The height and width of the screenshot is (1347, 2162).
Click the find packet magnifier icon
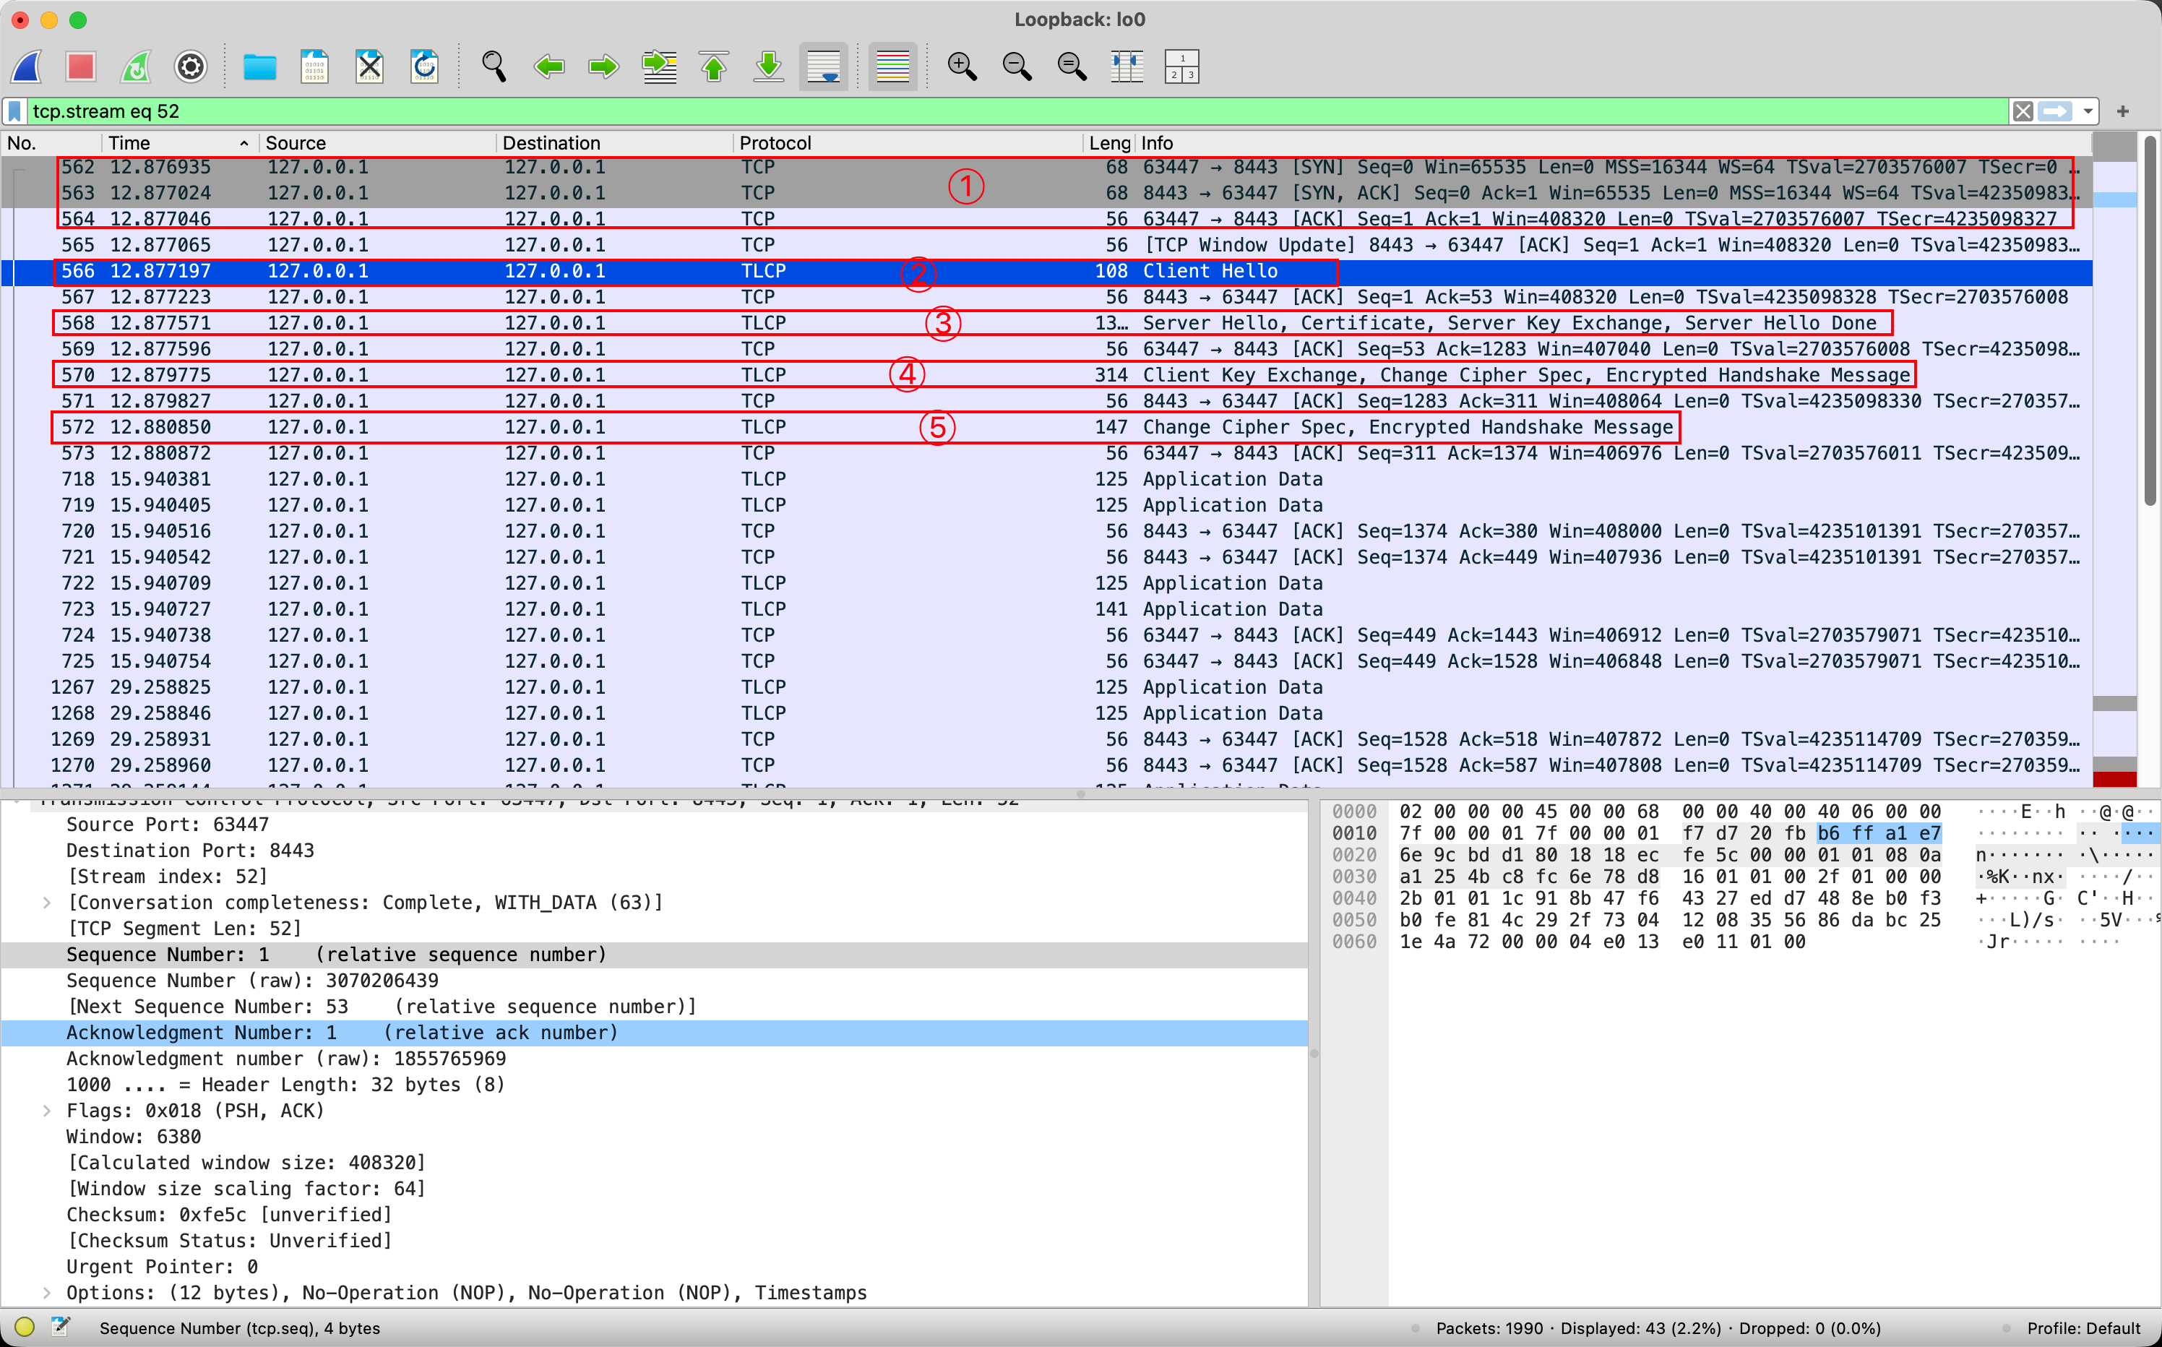[494, 66]
